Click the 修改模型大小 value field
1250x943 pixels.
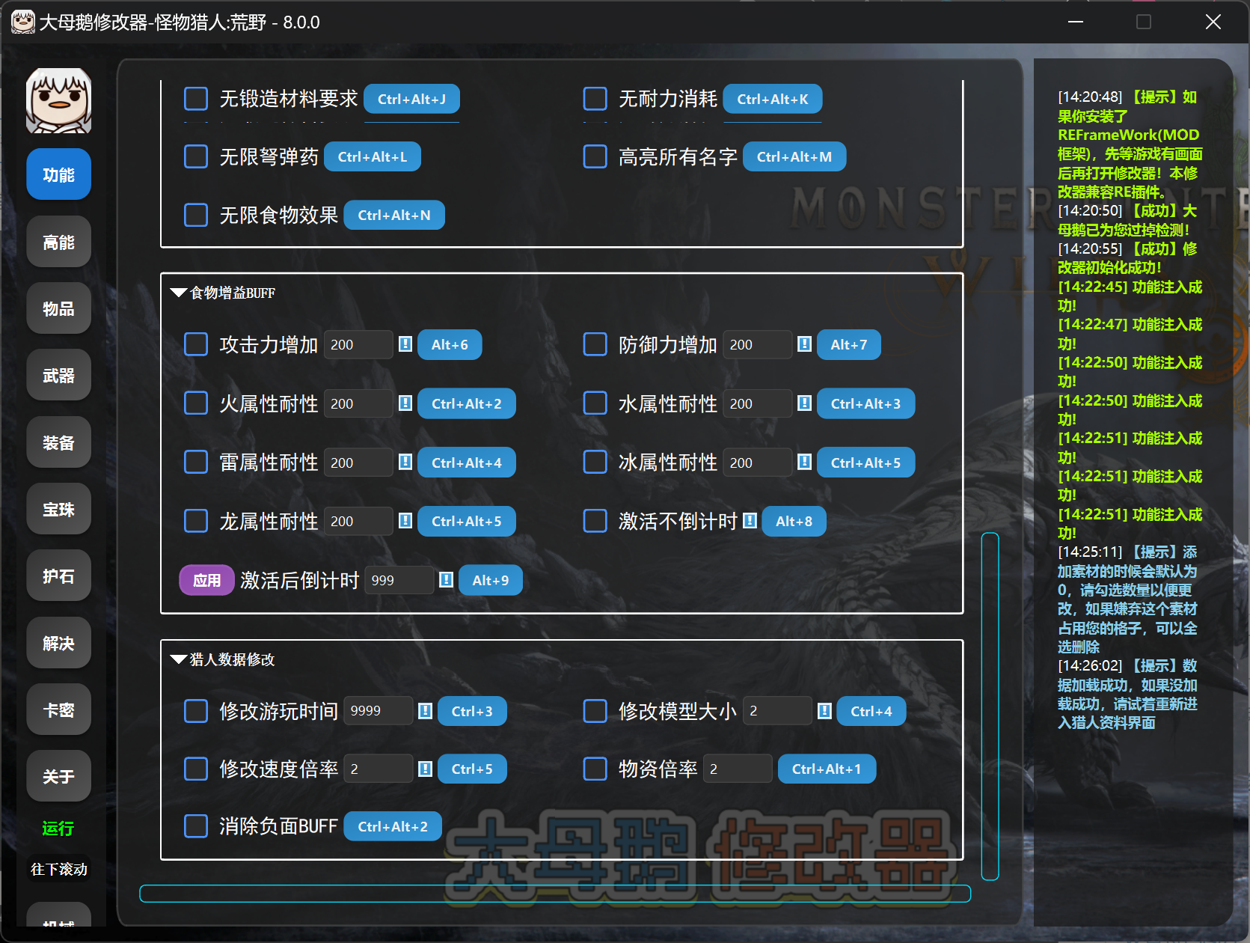click(x=777, y=711)
